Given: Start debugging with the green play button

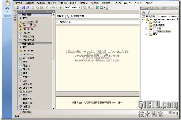Looking at the screenshot, I should tap(61, 7).
